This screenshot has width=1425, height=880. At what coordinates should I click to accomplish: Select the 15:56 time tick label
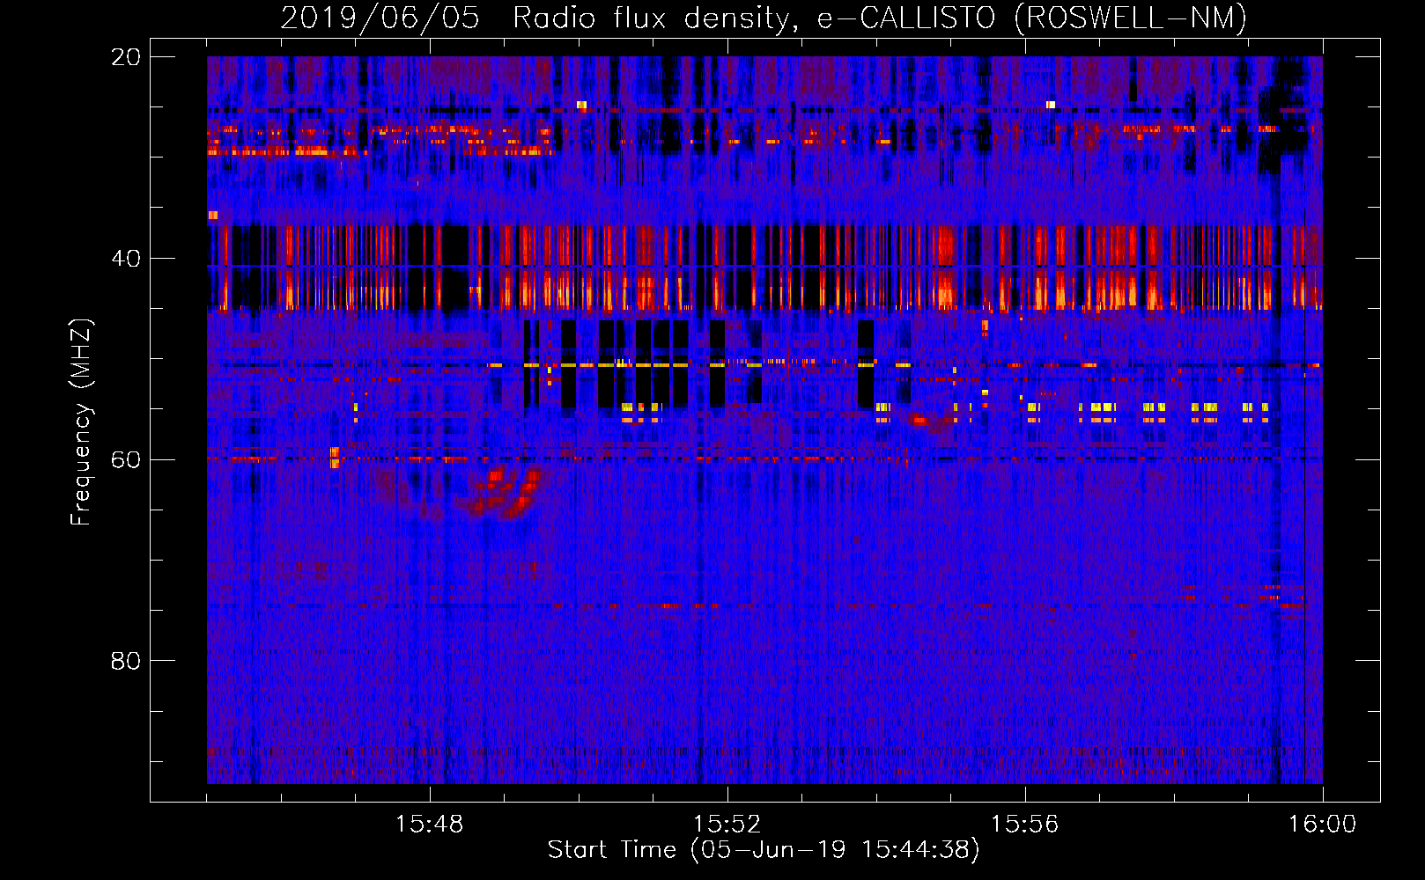click(x=1024, y=825)
